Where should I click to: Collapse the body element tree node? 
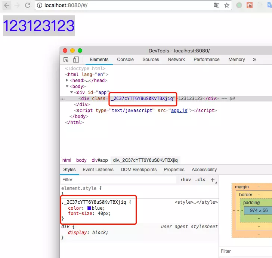(x=67, y=86)
